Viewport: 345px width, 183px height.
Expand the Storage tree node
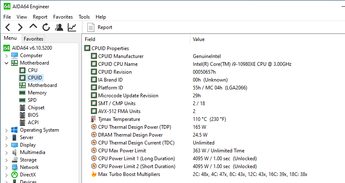6,160
